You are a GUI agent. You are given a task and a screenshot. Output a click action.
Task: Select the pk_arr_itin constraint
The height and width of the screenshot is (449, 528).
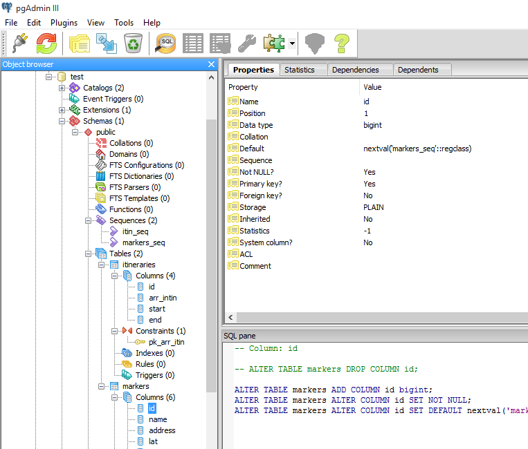[x=166, y=342]
